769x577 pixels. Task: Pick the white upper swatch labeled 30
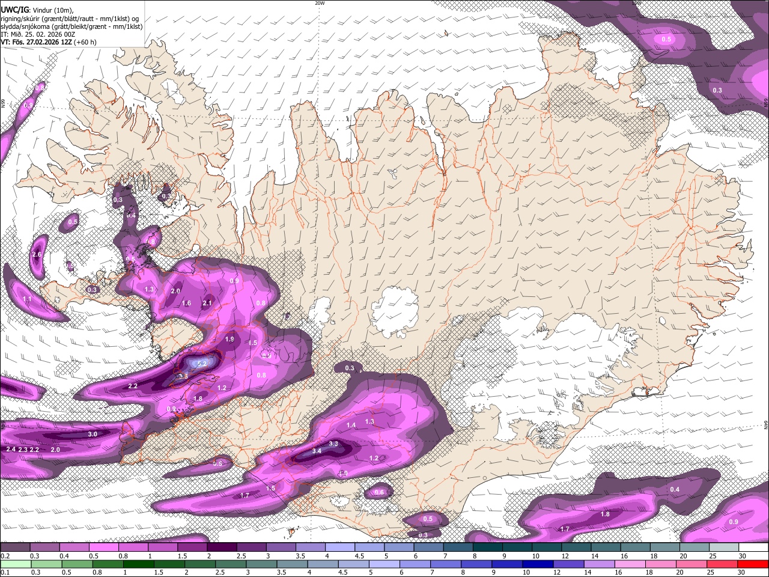(x=753, y=548)
